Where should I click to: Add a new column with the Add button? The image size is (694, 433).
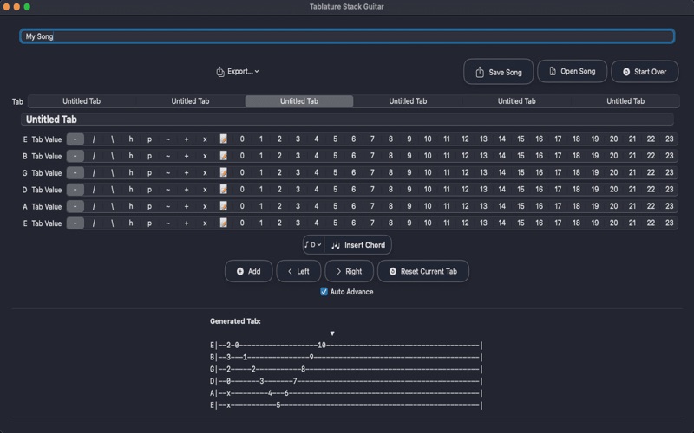(x=248, y=271)
